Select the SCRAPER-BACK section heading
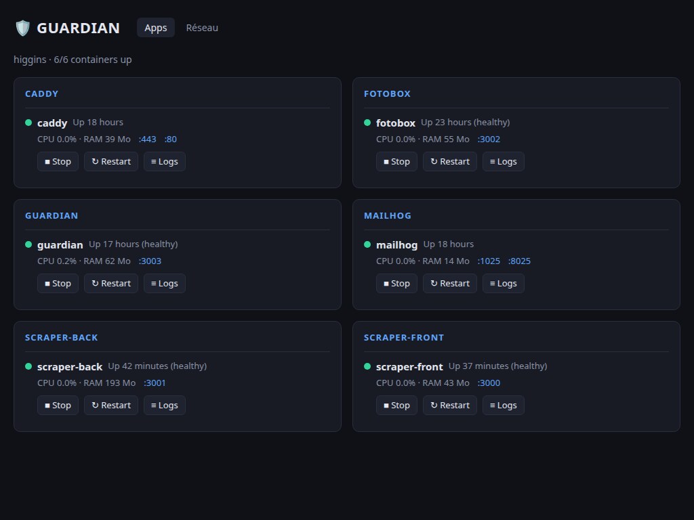The height and width of the screenshot is (520, 694). click(62, 338)
